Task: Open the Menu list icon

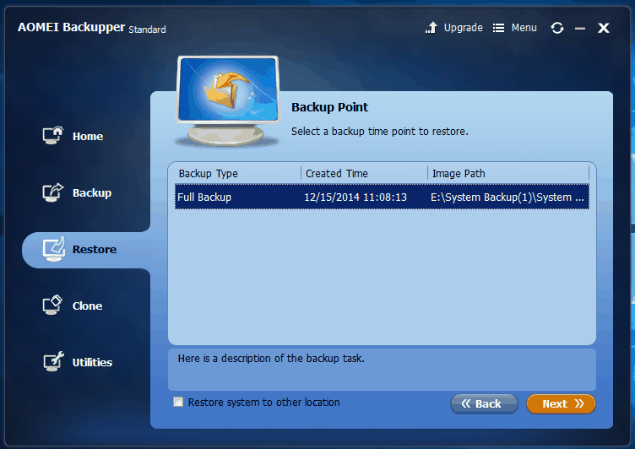Action: [498, 28]
